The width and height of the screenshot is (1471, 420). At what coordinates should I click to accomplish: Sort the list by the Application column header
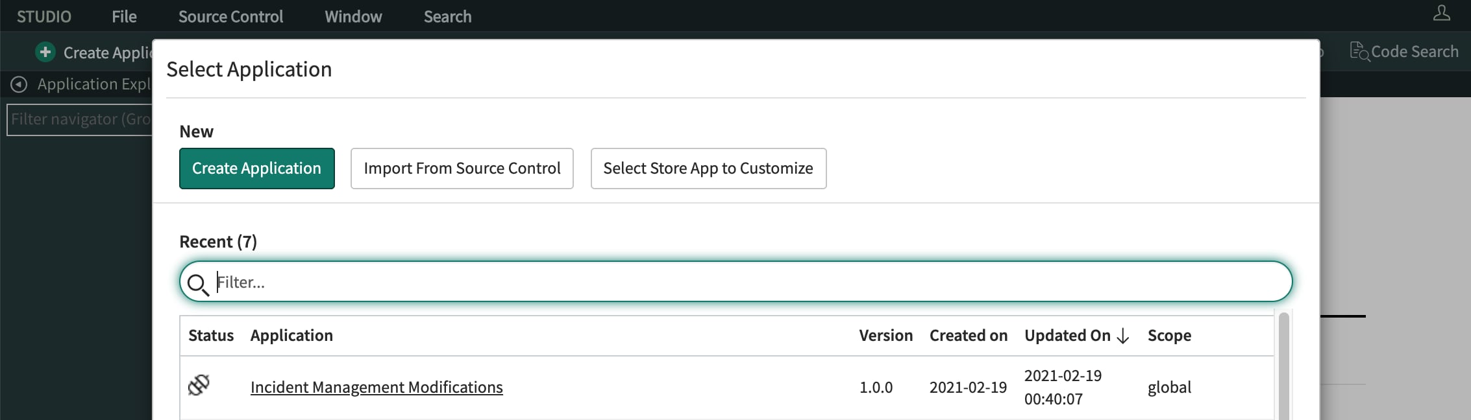(291, 336)
